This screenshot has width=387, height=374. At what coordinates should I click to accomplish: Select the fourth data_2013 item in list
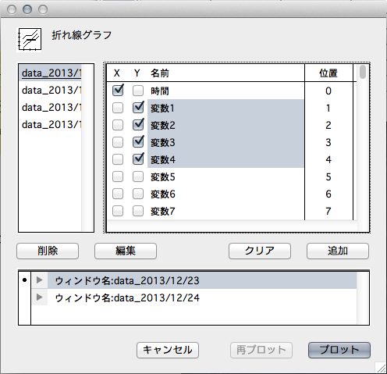coord(51,125)
